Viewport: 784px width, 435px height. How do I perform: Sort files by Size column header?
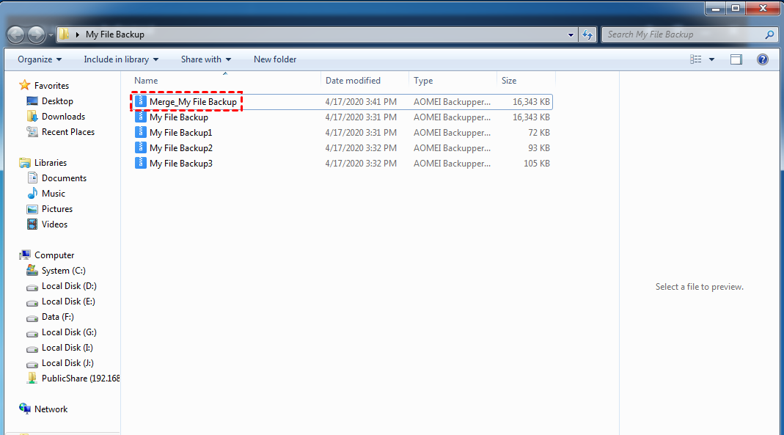pyautogui.click(x=509, y=81)
